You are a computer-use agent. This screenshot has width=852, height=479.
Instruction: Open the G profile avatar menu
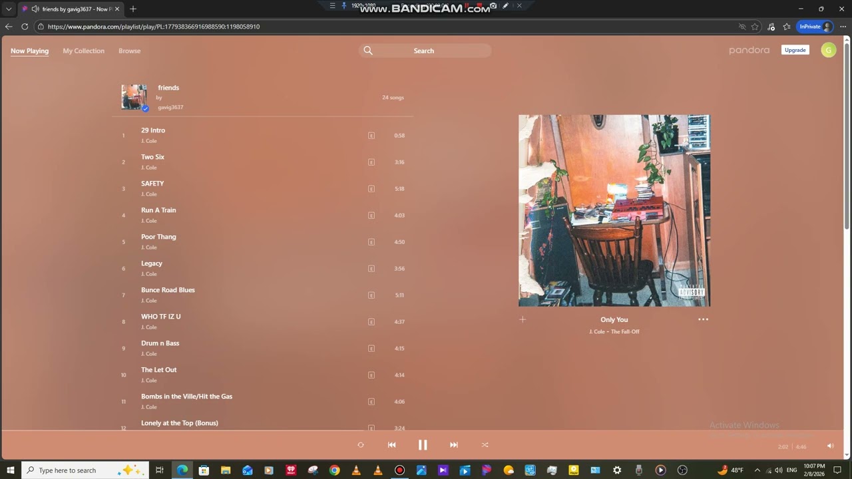[x=829, y=50]
